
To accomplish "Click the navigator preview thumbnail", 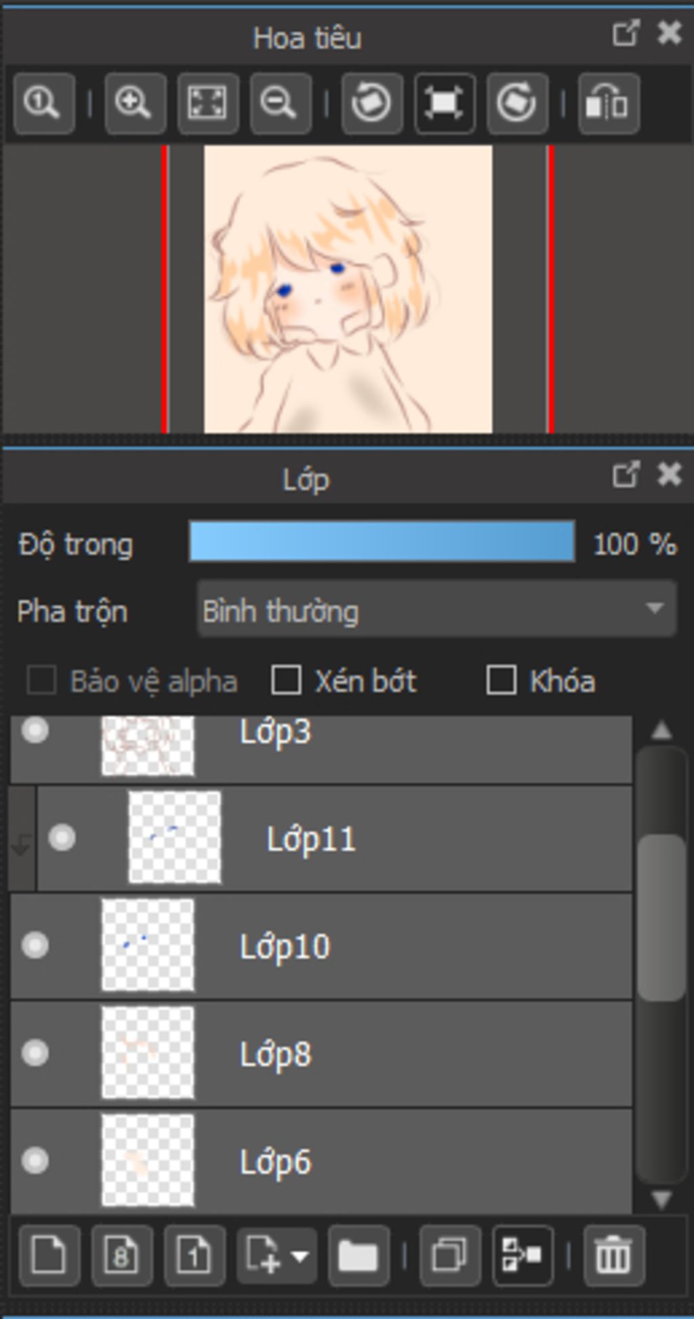I will (348, 289).
